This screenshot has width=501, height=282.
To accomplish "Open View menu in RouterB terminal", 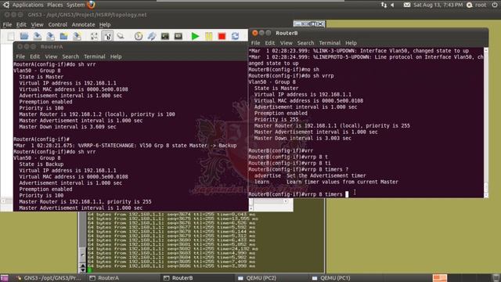I will click(286, 43).
